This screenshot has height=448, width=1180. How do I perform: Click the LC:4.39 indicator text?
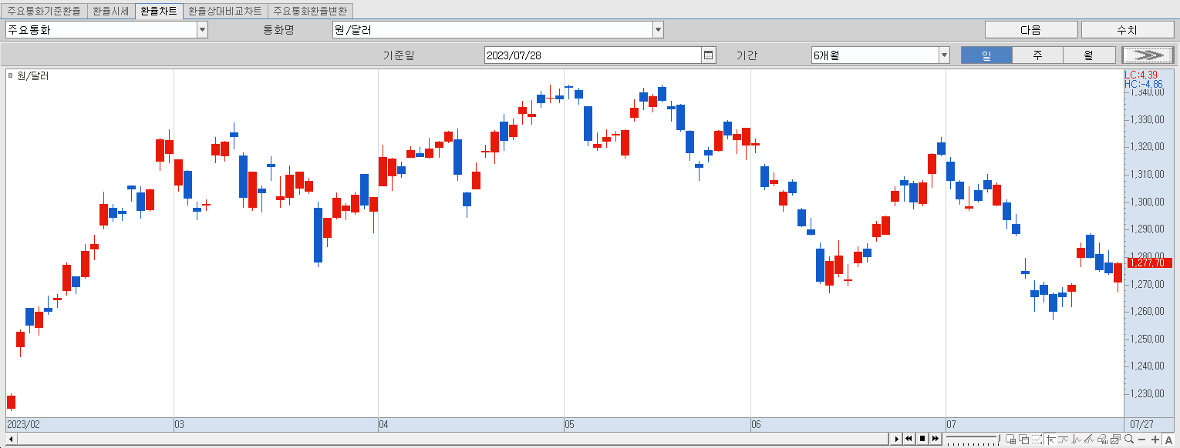1141,75
